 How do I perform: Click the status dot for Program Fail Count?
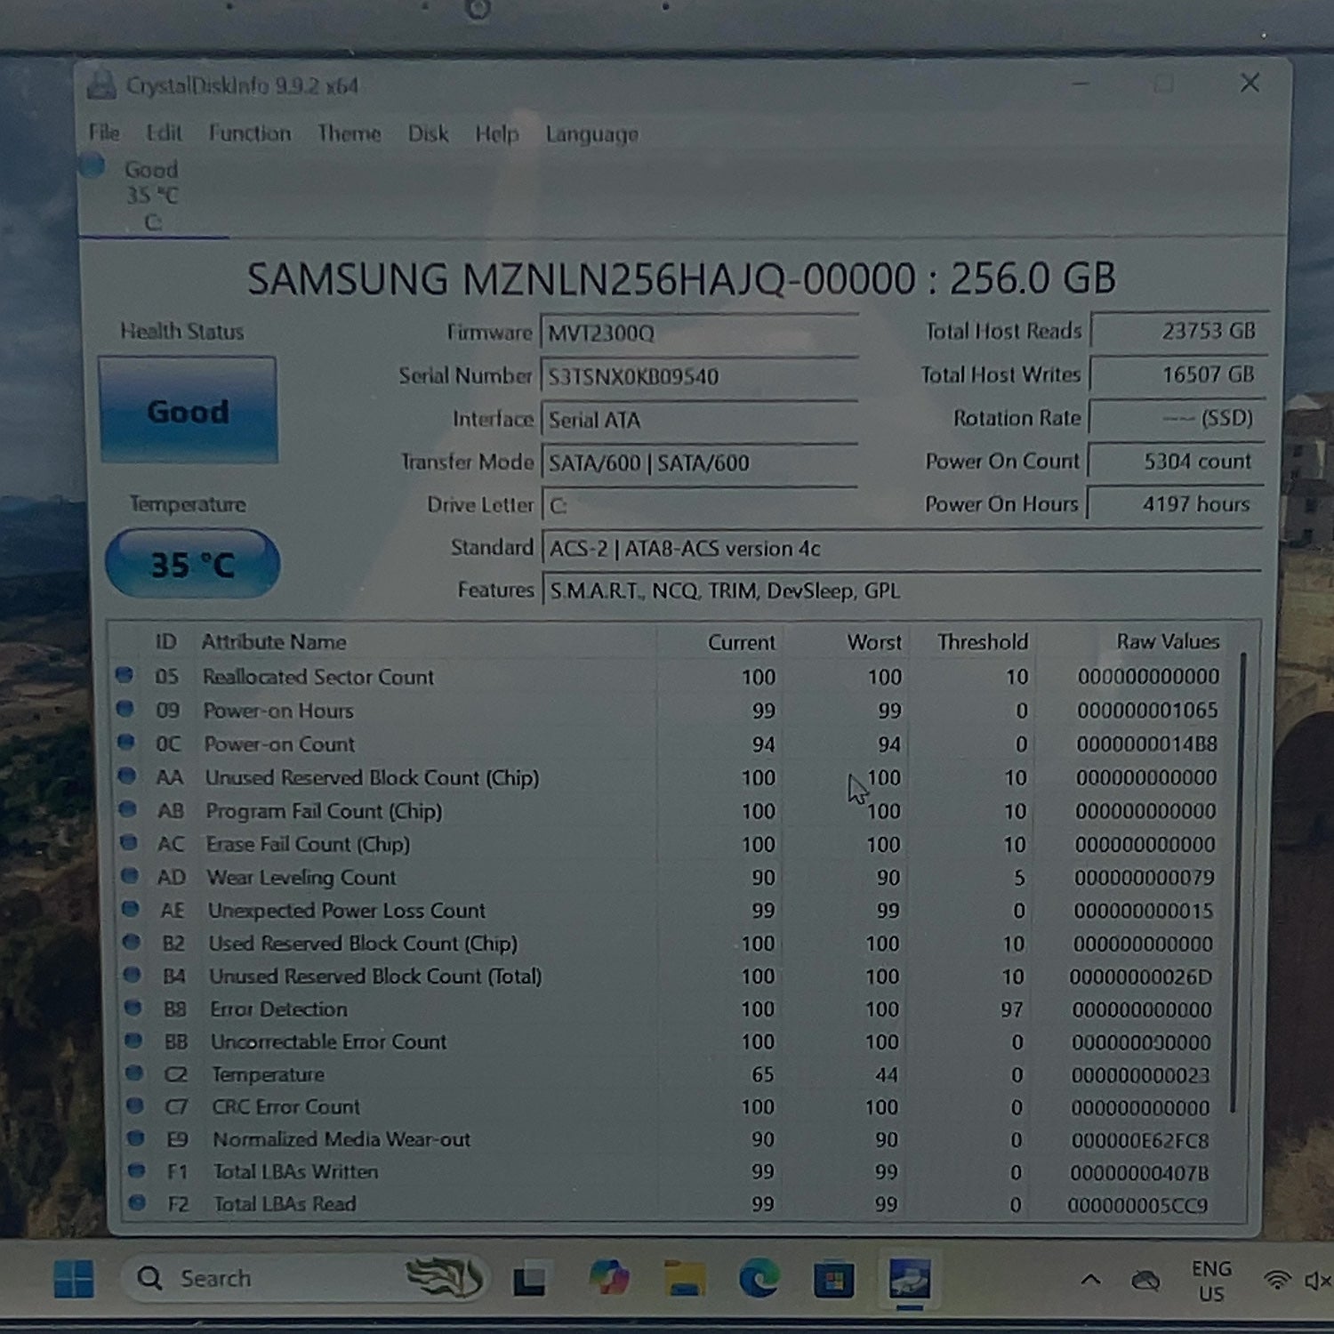(x=128, y=809)
